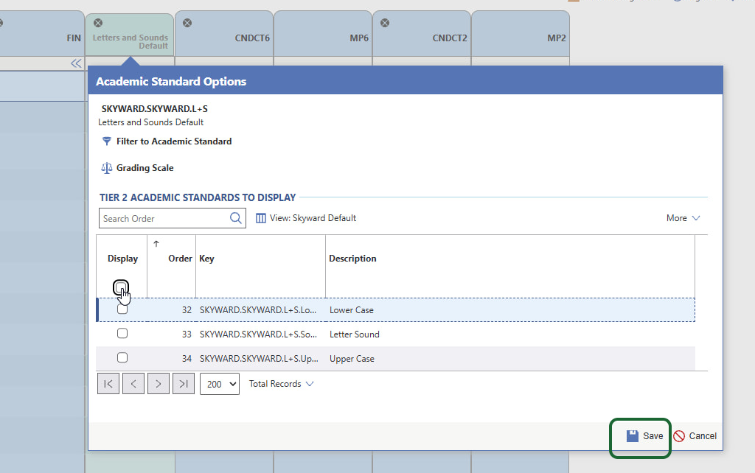755x473 pixels.
Task: Click order number 34 cell
Action: pyautogui.click(x=187, y=359)
